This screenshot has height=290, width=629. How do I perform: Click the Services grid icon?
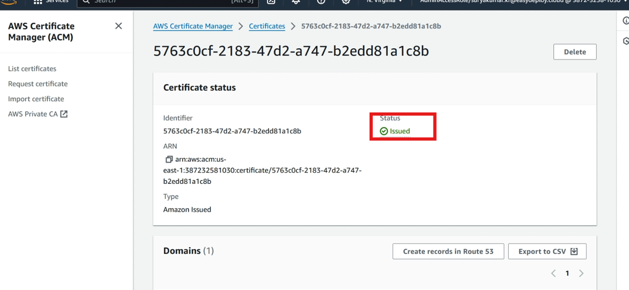point(38,2)
